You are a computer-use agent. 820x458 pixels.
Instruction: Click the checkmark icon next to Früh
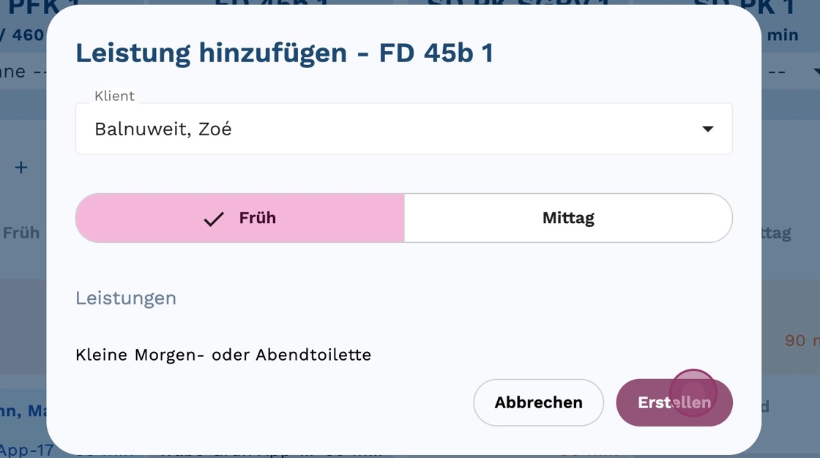coord(214,219)
